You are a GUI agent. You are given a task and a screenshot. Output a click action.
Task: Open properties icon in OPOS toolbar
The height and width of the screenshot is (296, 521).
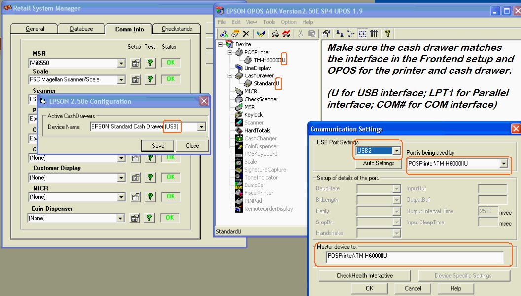coord(325,34)
